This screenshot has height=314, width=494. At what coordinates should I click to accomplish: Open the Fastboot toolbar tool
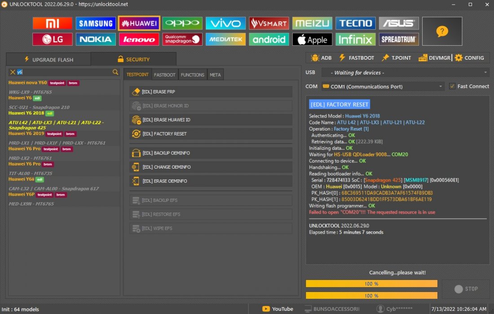356,58
